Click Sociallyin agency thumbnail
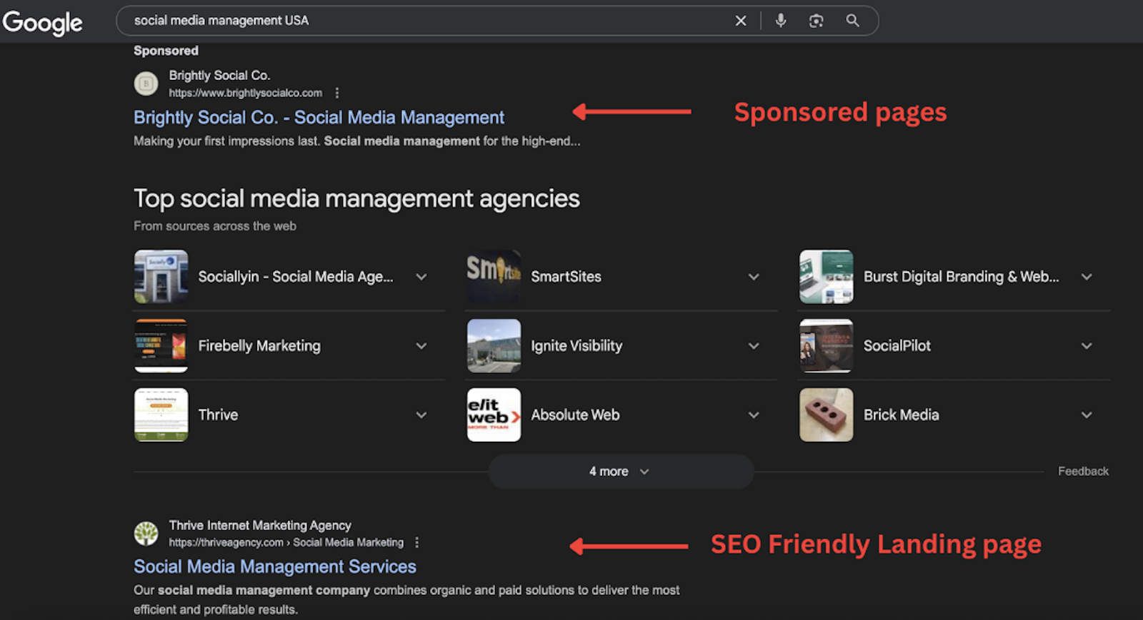 [x=161, y=276]
